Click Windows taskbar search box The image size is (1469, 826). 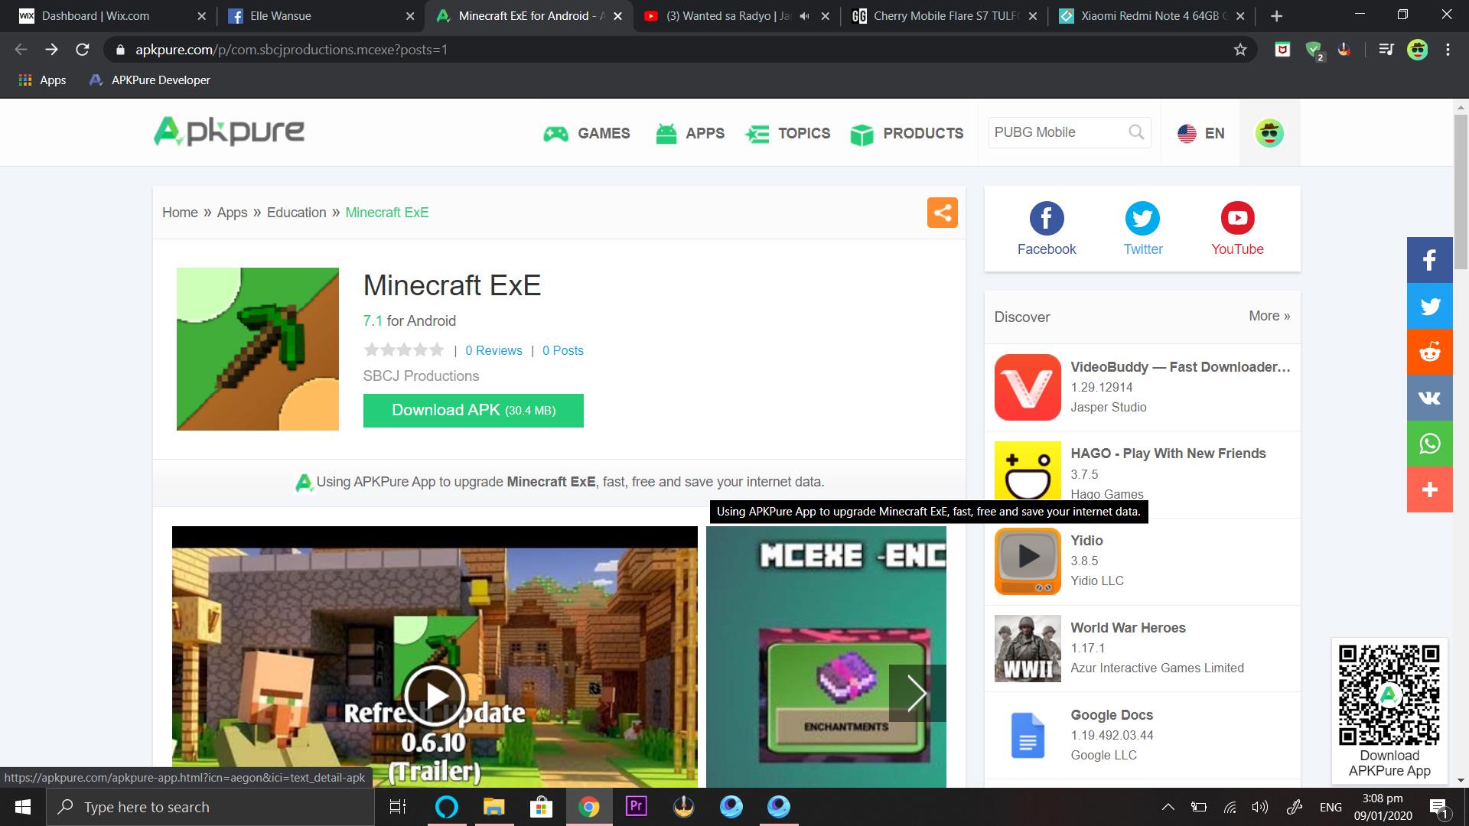click(210, 807)
